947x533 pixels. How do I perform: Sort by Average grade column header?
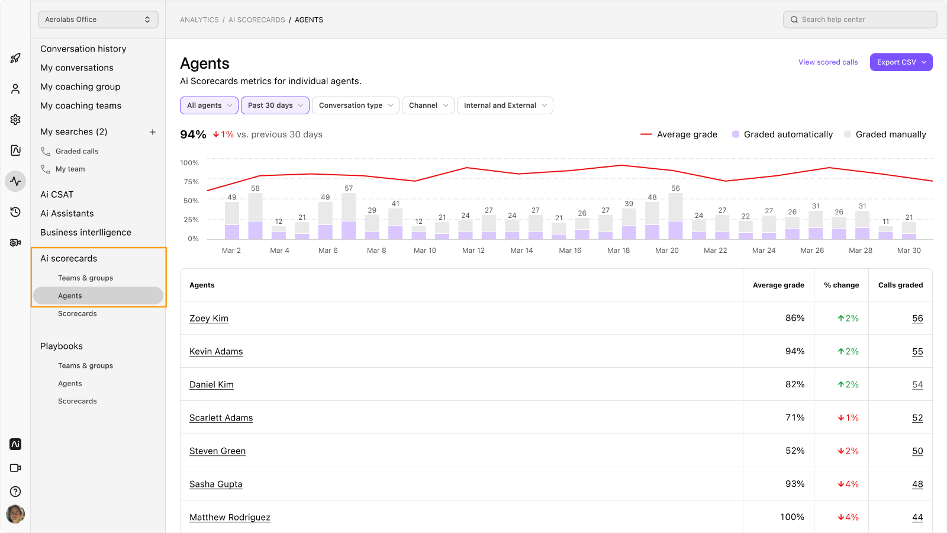point(778,285)
